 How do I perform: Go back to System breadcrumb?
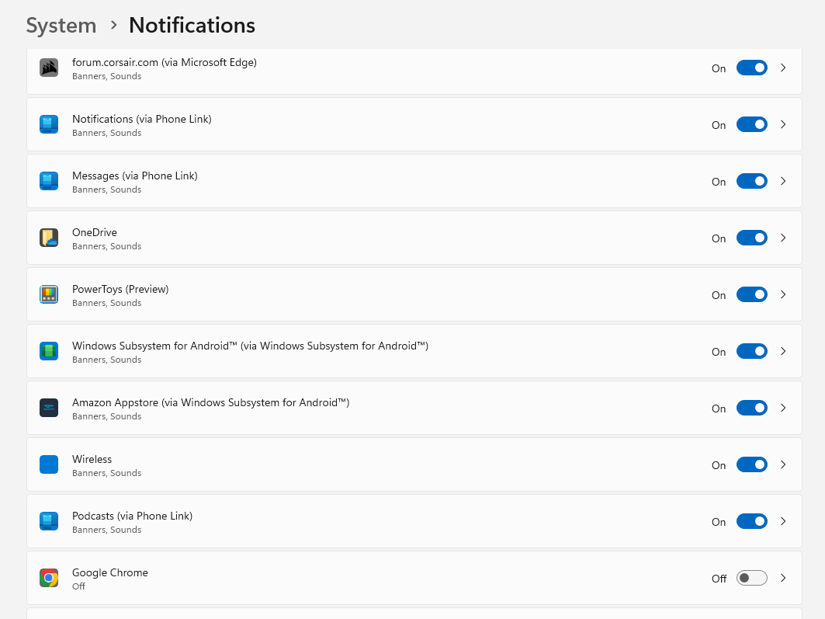click(x=61, y=26)
